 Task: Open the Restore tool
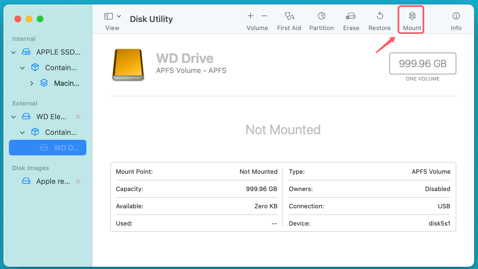click(x=379, y=20)
